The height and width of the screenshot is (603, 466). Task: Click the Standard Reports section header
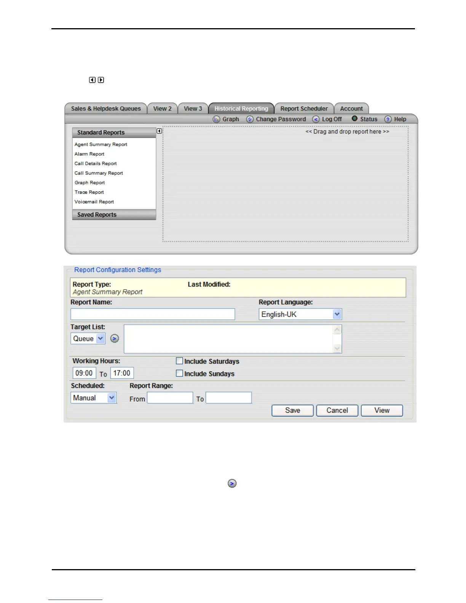[114, 132]
